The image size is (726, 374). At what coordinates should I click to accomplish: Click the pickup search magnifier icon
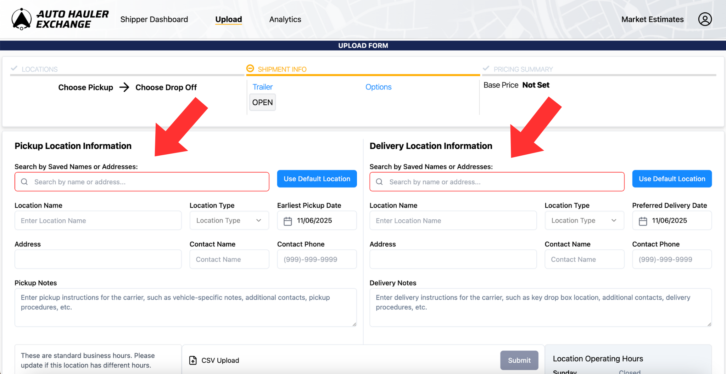[x=24, y=182]
